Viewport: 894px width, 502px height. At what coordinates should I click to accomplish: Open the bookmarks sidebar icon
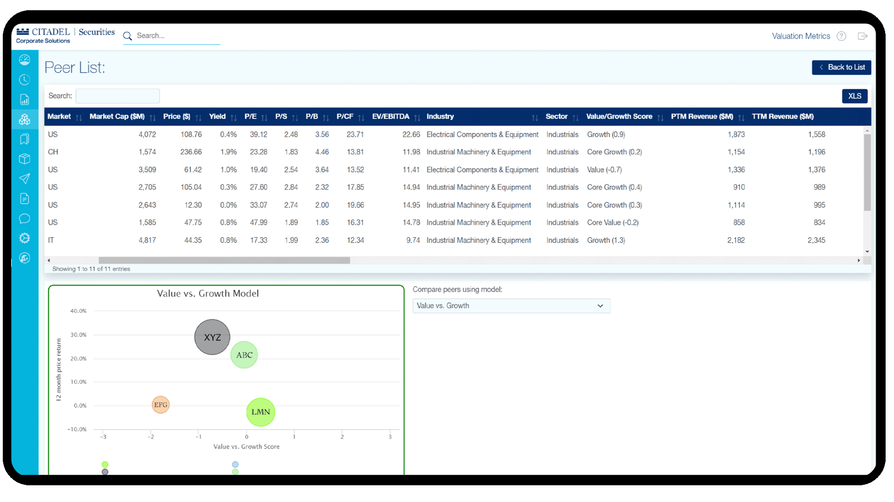tap(25, 139)
